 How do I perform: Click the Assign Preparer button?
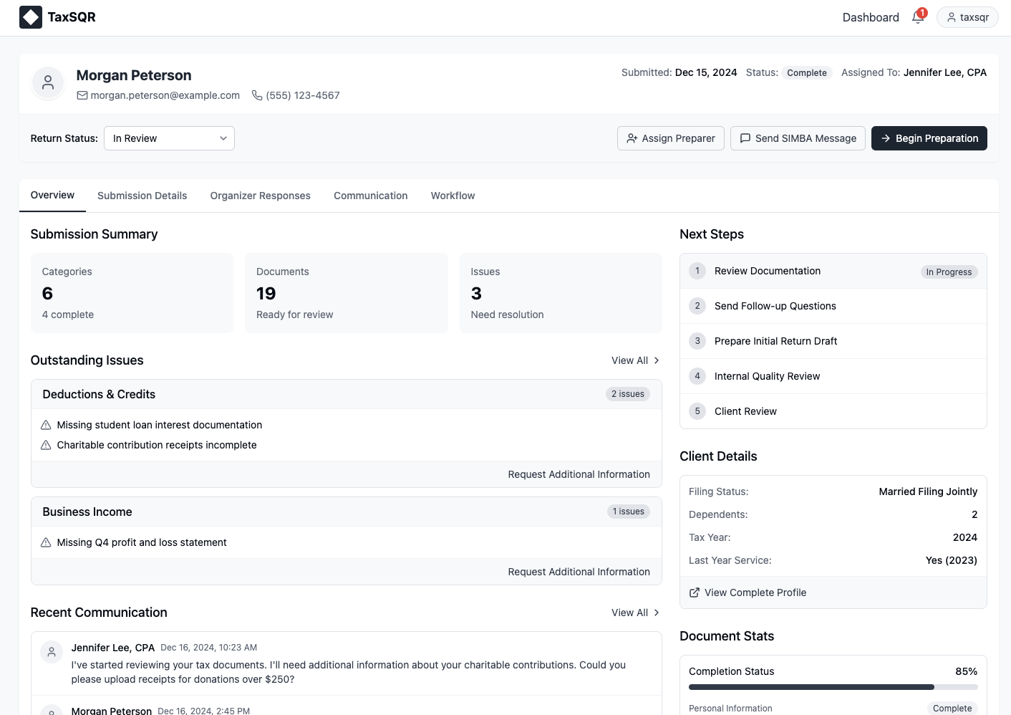tap(670, 138)
